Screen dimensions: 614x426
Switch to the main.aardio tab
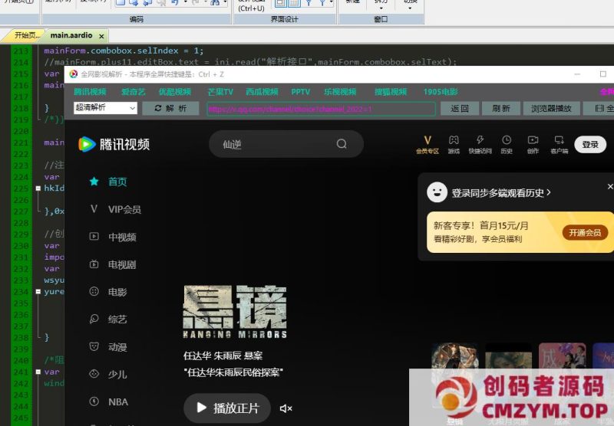click(x=71, y=35)
